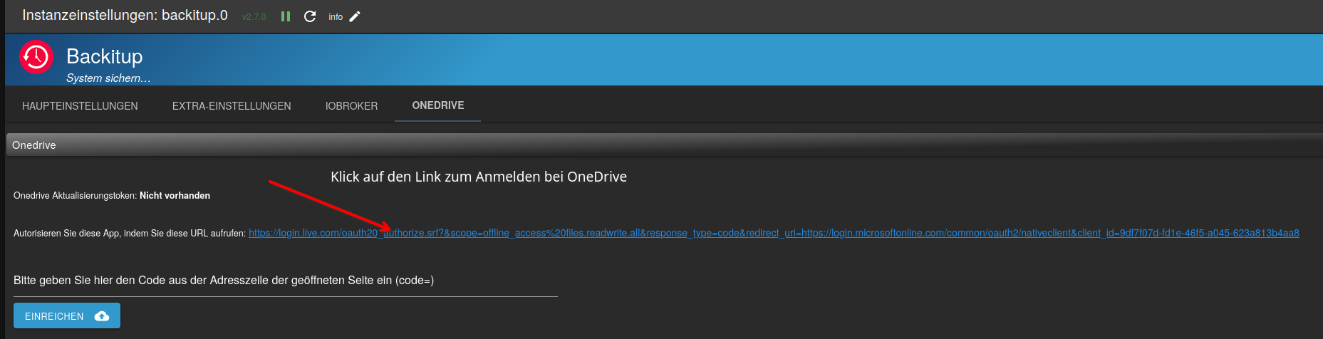The height and width of the screenshot is (339, 1323).
Task: Click the Nicht vorhanden token status
Action: tap(175, 196)
